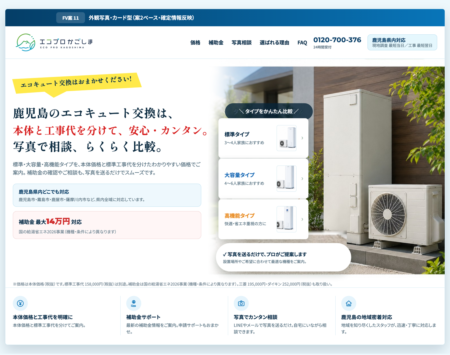The width and height of the screenshot is (450, 355).
Task: Click the chevron on the 高機能タイプ card
Action: tap(302, 219)
